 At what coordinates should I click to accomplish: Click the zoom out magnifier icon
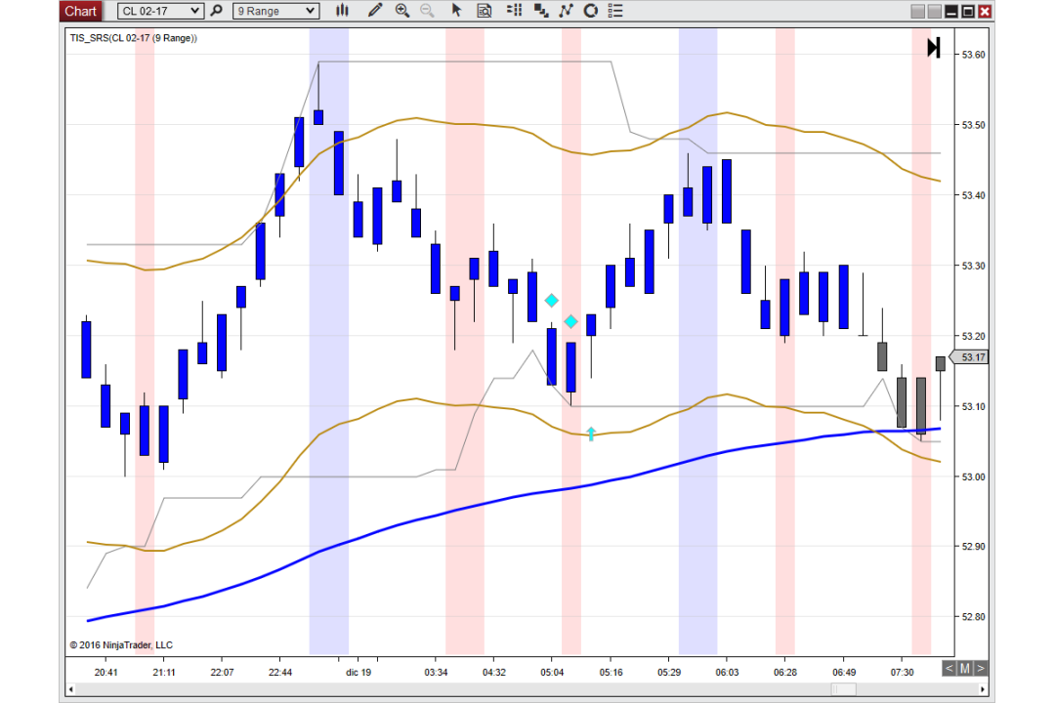427,10
